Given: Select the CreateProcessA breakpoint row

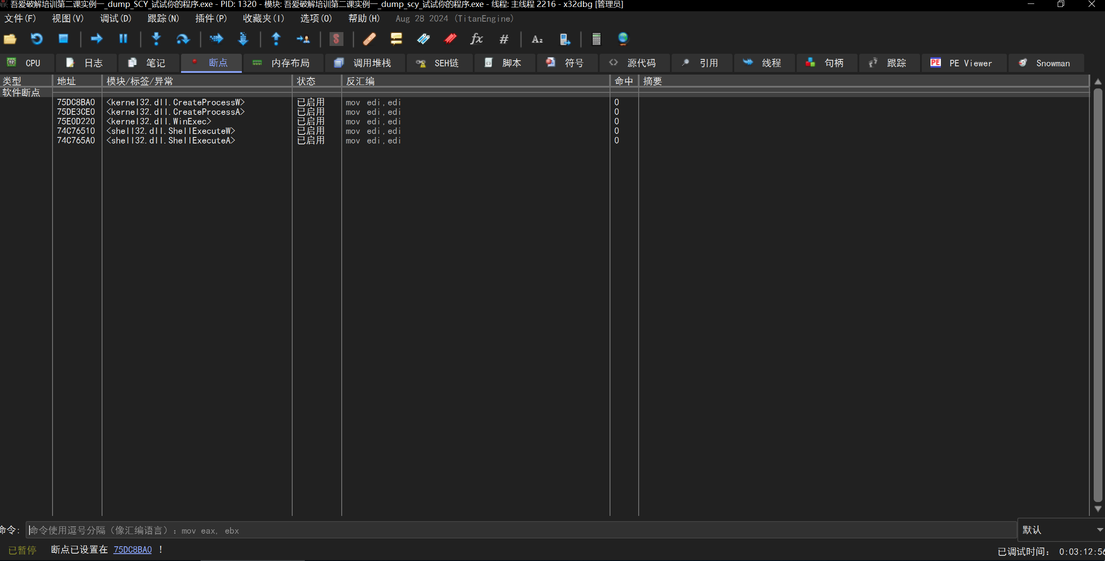Looking at the screenshot, I should tap(544, 112).
